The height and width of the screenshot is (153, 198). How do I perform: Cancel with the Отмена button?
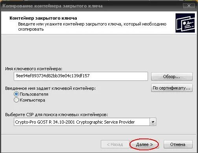click(x=178, y=144)
